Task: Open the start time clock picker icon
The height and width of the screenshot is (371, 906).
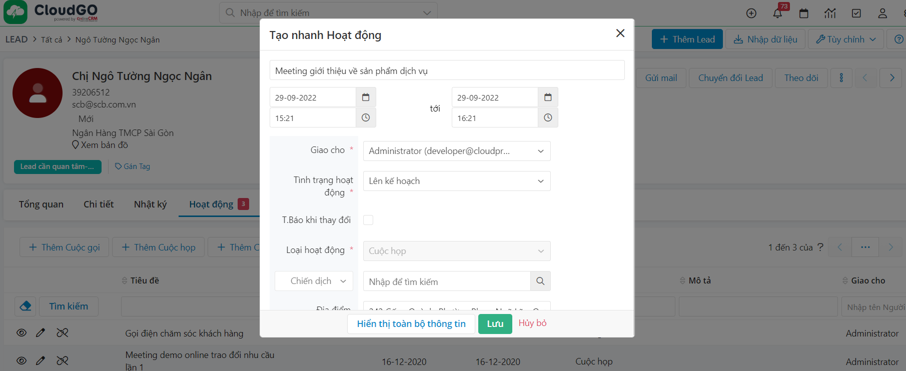Action: click(366, 117)
